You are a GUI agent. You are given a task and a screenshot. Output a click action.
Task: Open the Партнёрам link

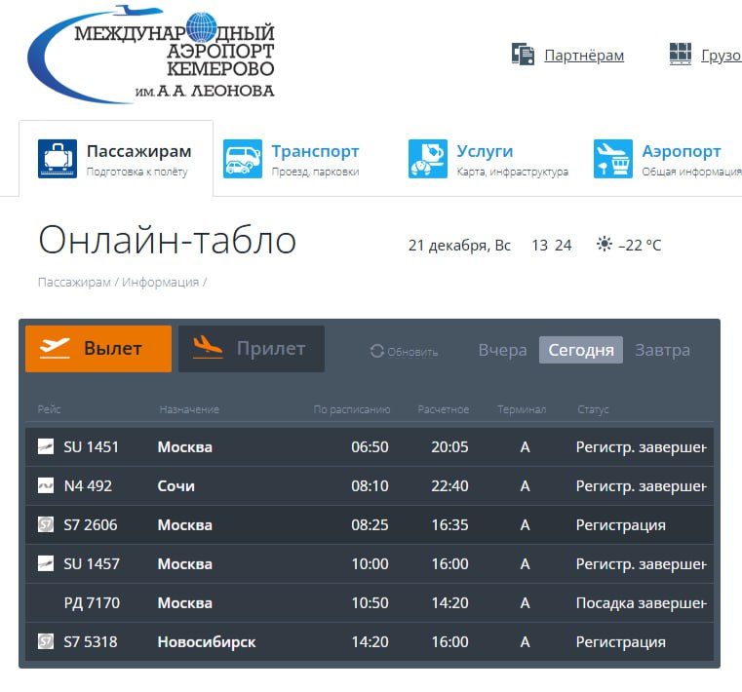point(583,56)
